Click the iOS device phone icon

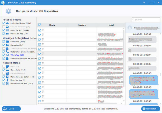[8, 11]
